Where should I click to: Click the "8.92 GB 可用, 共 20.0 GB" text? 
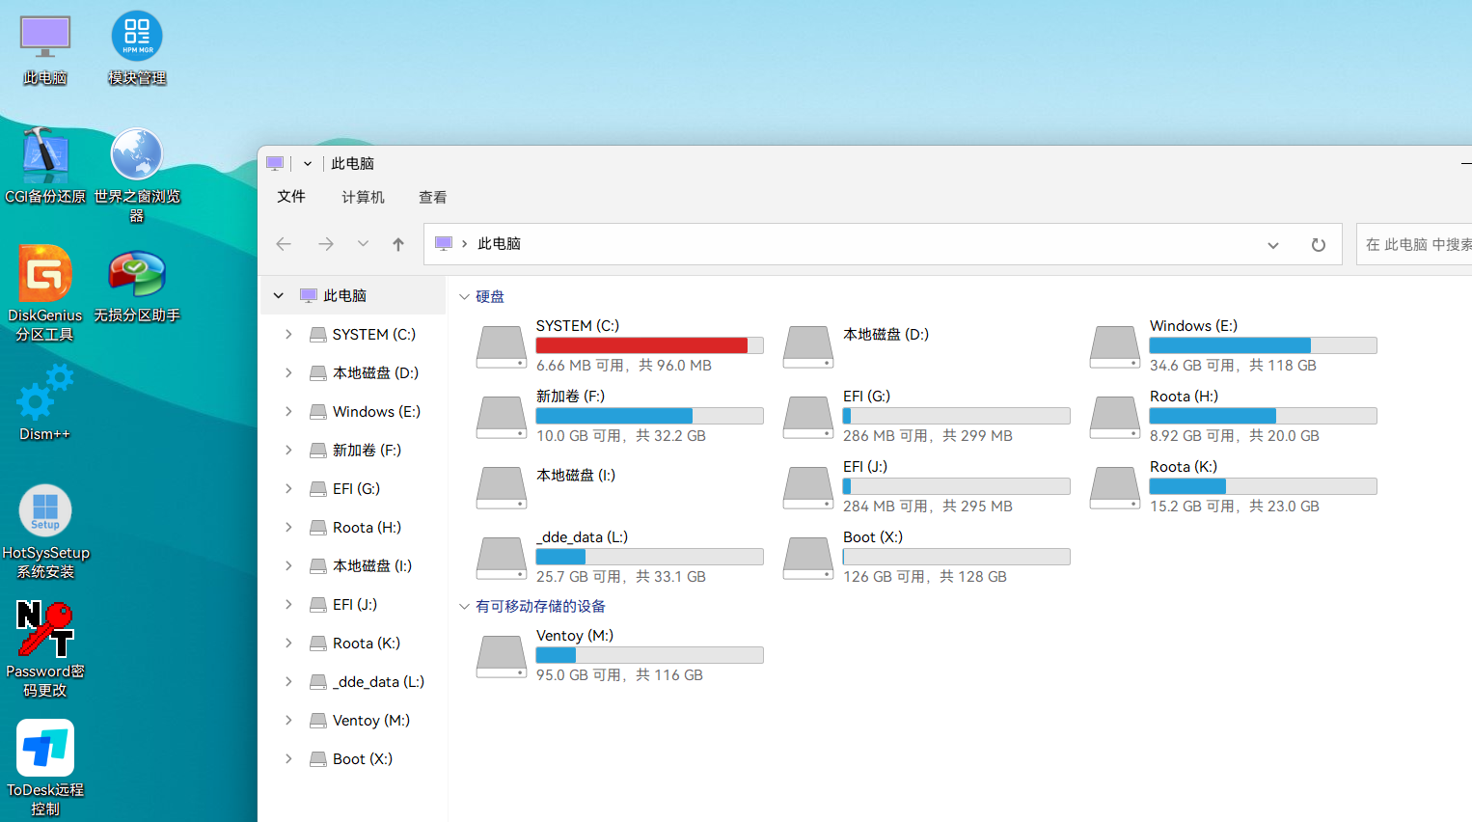click(1235, 436)
